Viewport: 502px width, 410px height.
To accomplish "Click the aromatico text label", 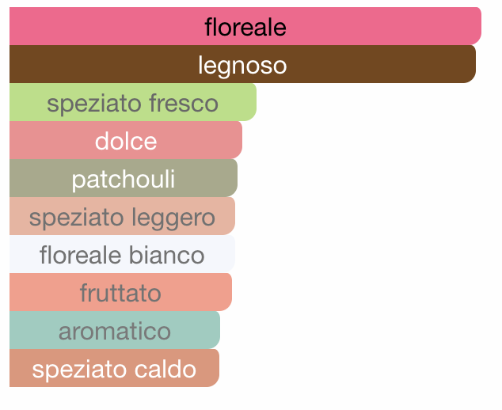I will click(115, 332).
